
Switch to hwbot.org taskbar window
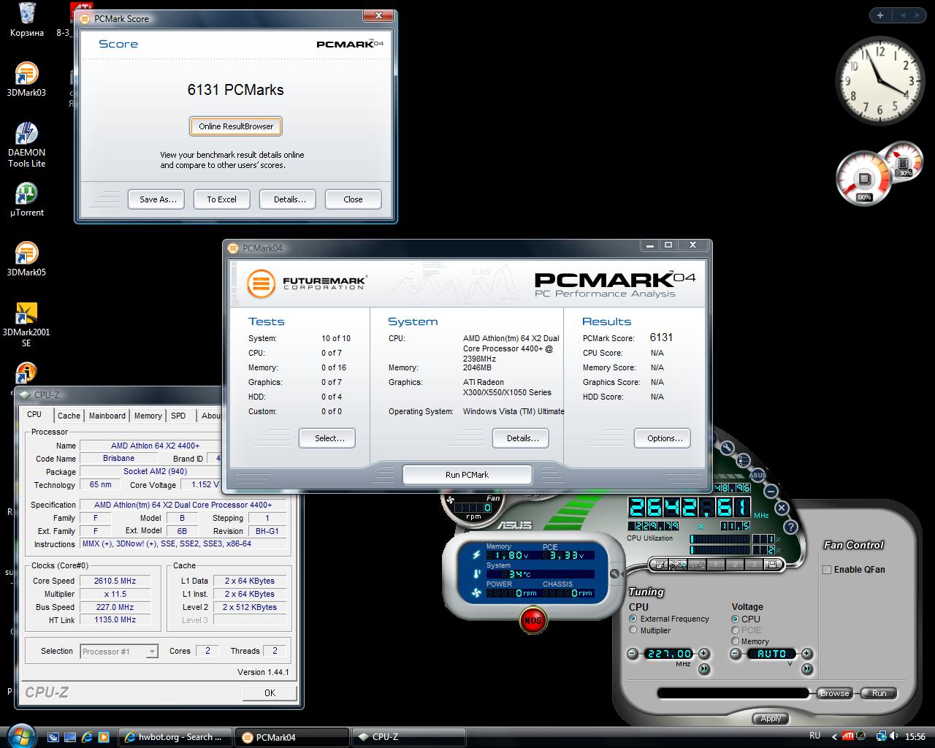click(175, 737)
